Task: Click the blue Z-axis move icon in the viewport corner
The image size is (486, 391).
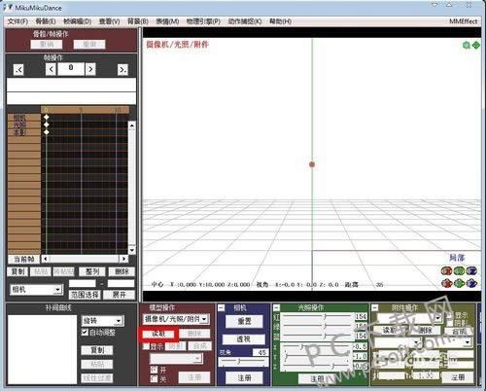Action: point(471,283)
